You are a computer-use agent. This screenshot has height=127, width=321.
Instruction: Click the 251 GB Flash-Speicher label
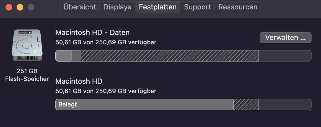pyautogui.click(x=27, y=75)
